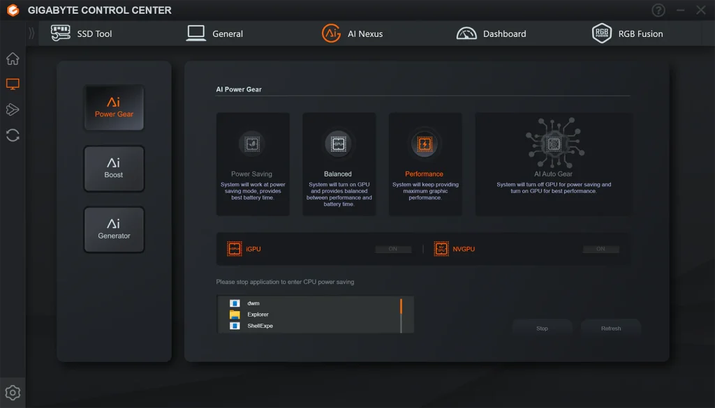Click the Stop button
715x408 pixels.
542,328
